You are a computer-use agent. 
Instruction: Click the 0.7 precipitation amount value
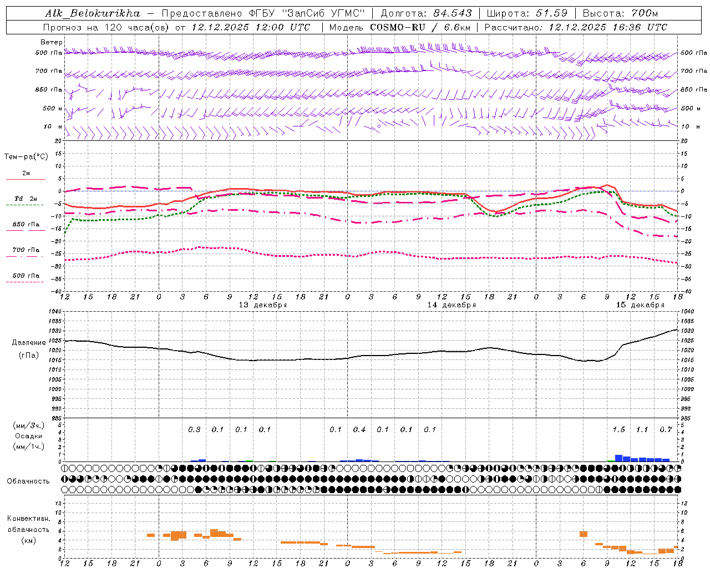pos(666,430)
